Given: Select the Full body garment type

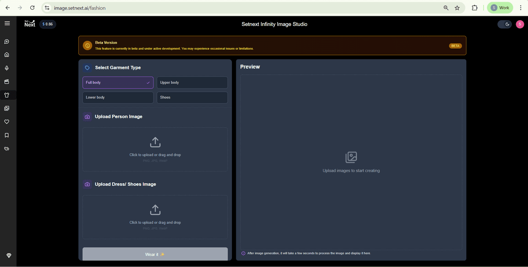Looking at the screenshot, I should pyautogui.click(x=118, y=83).
